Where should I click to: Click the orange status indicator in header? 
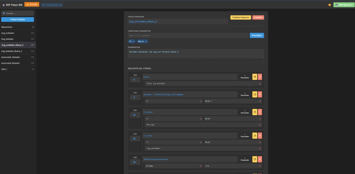click(x=330, y=5)
